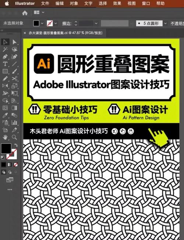Select the Curvature tool
The width and height of the screenshot is (184, 240).
[x=14, y=57]
